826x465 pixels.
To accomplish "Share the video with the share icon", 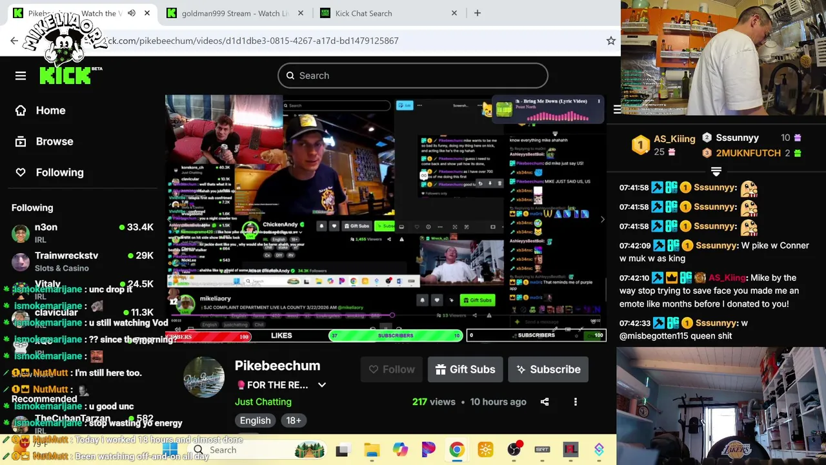I will click(x=545, y=402).
